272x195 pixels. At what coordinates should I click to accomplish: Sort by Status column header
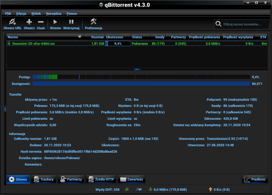click(x=141, y=37)
